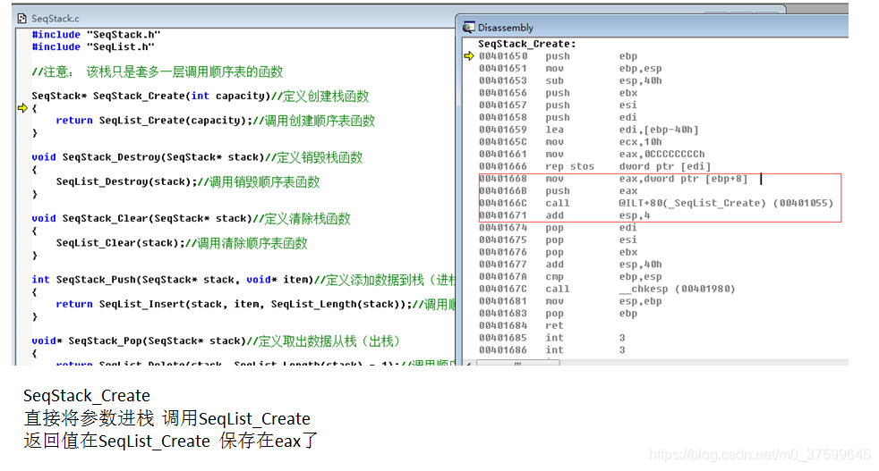Click disassembly line 00401685 int 3
The width and height of the screenshot is (879, 471).
[x=551, y=338]
